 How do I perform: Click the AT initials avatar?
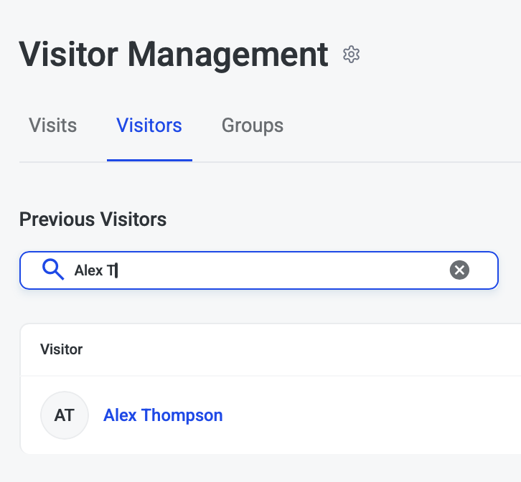tap(64, 415)
